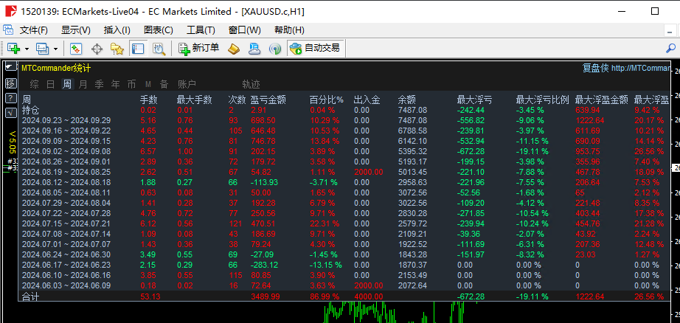680x323 pixels.
Task: Select the 周 weekly tab
Action: tap(67, 84)
